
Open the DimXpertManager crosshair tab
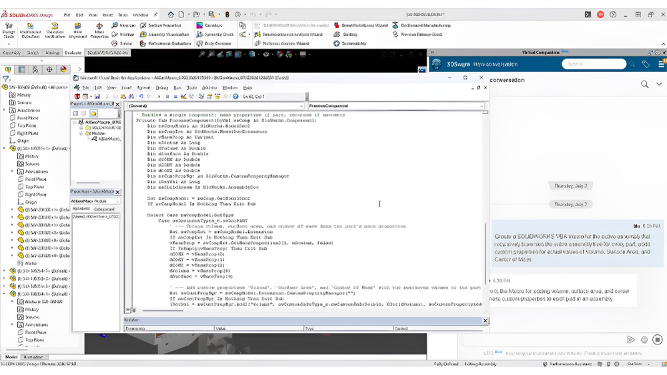coord(49,69)
